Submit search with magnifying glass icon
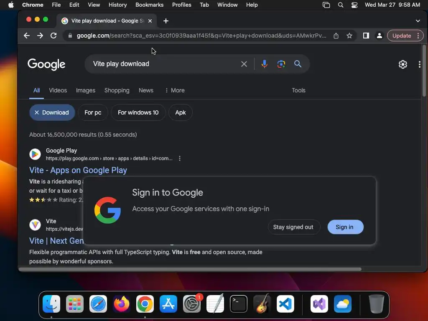 click(298, 64)
